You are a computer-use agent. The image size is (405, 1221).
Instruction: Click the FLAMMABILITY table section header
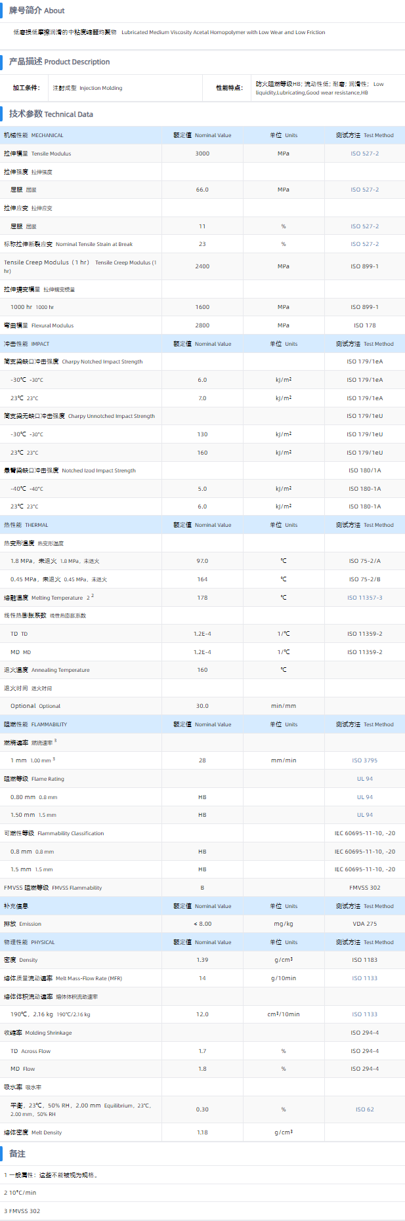[x=35, y=724]
